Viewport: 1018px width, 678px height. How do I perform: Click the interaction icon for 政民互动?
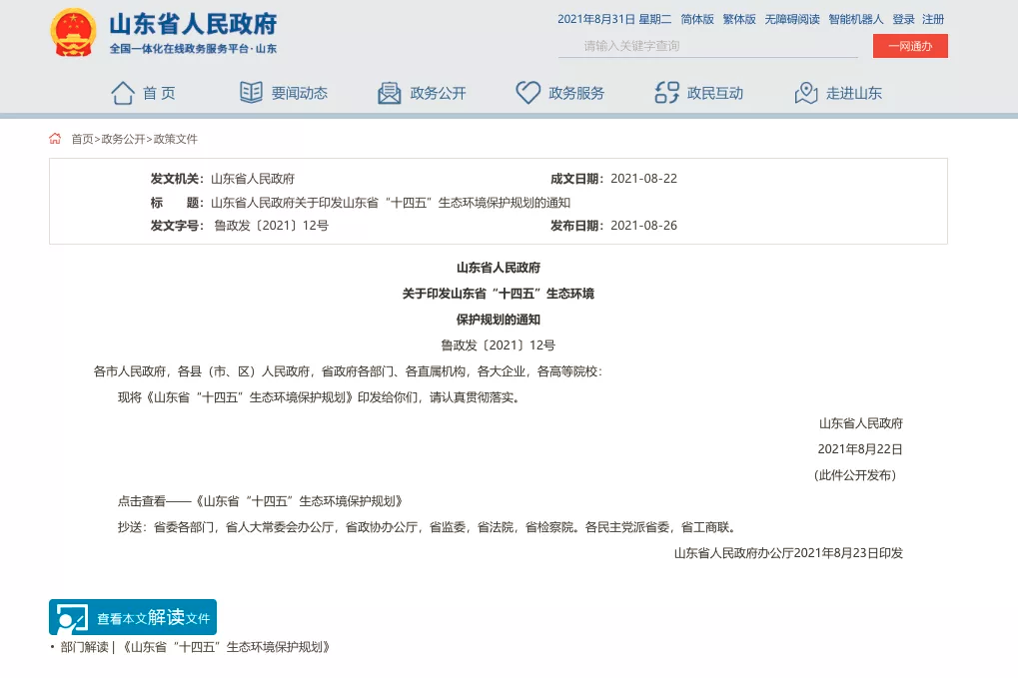[x=666, y=93]
